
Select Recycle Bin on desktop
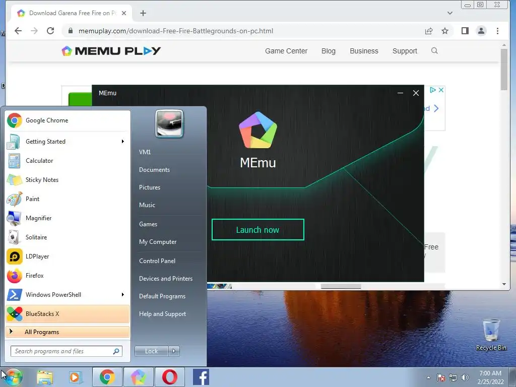(x=491, y=335)
